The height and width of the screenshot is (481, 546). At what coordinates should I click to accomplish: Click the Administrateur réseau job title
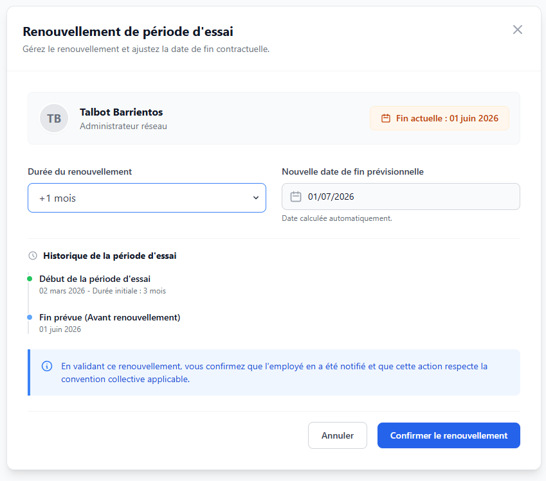(x=123, y=126)
